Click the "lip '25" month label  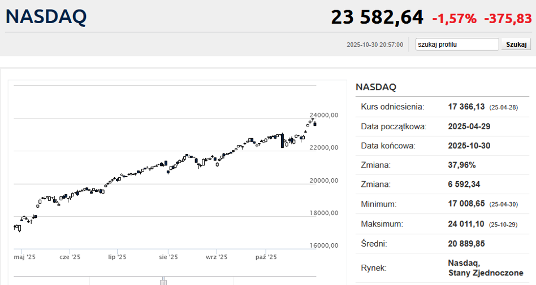118,257
